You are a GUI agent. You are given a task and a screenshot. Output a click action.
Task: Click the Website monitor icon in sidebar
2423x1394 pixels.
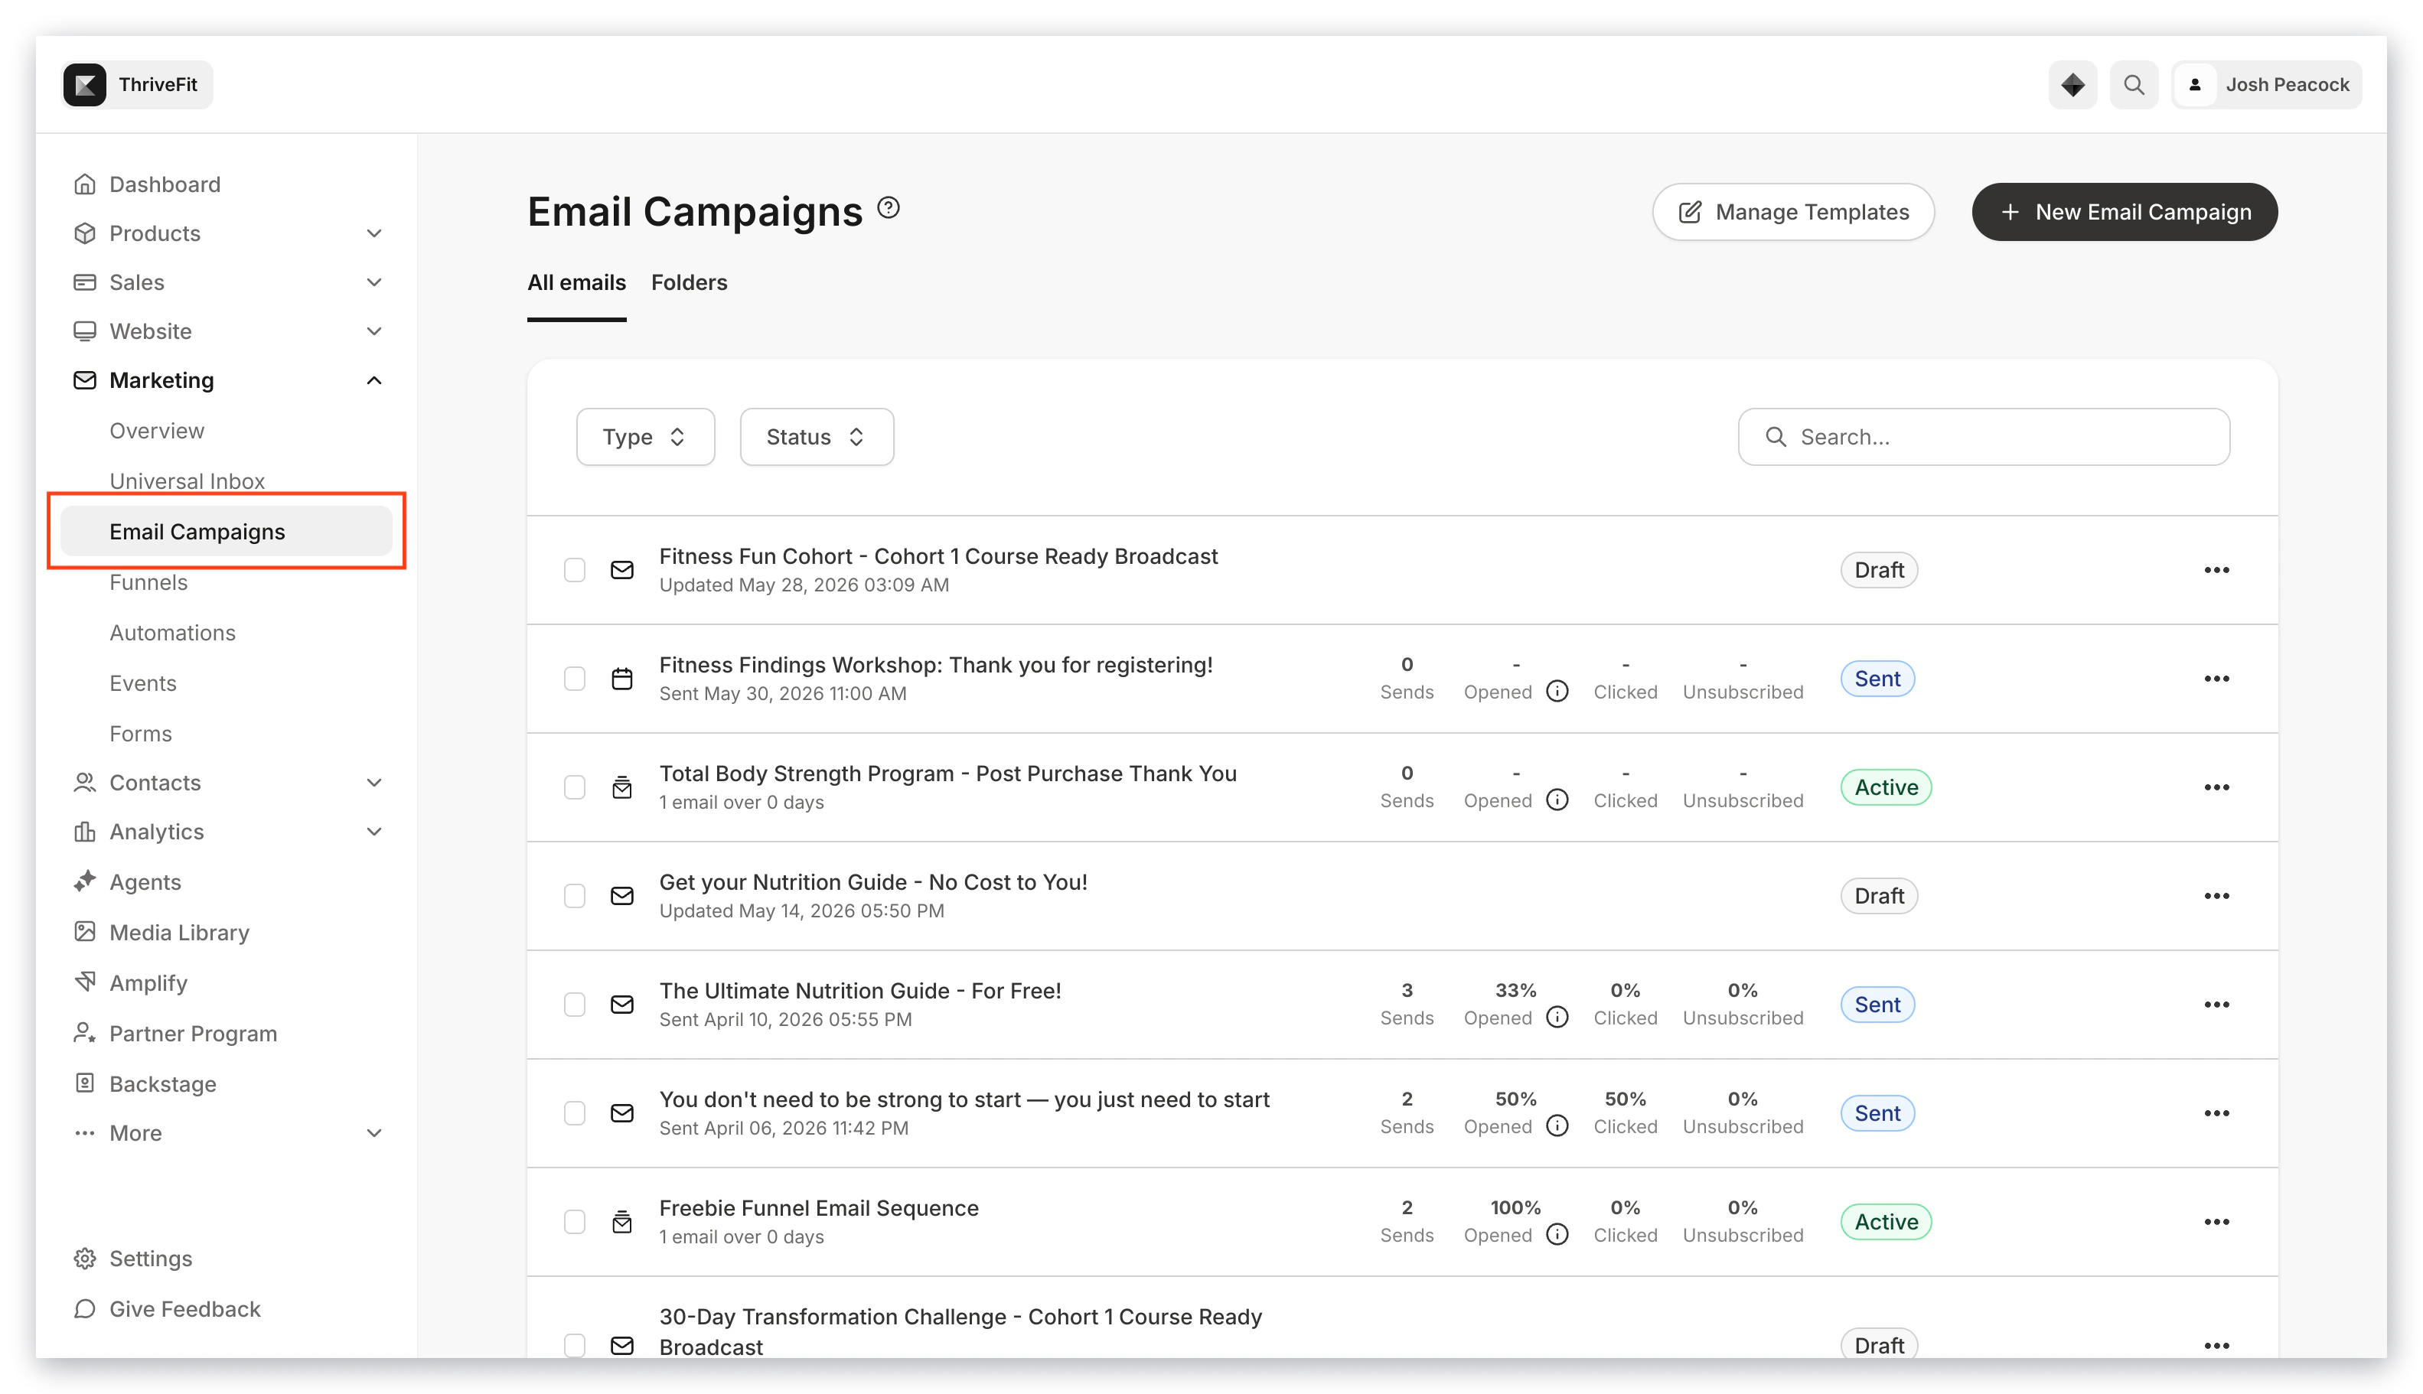coord(84,331)
